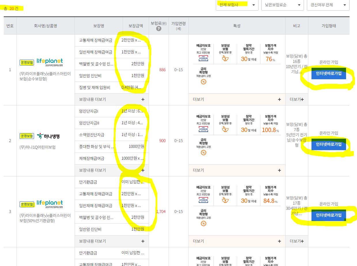
Task: Click the 금리 확정형 percent icon in the 하나1Q row
Action: [203, 153]
